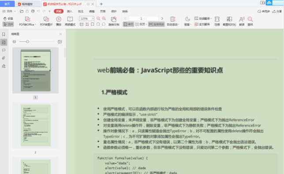The width and height of the screenshot is (284, 174).
Task: Start read aloud feature
Action: [242, 21]
